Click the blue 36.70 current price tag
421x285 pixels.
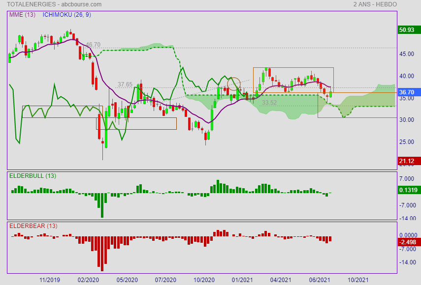coord(409,92)
